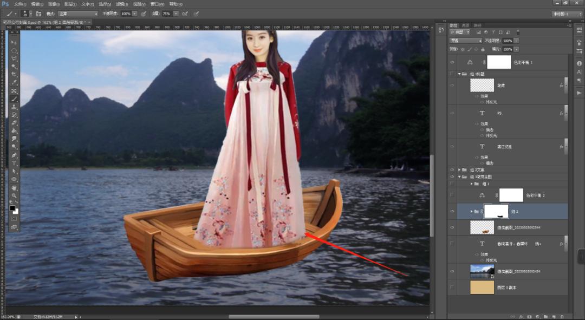Select the Path Selection tool

pyautogui.click(x=14, y=171)
